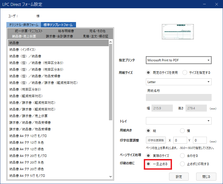Click the 高さ height field 279.4
Viewport: 223px width, 184px height.
tap(196, 108)
